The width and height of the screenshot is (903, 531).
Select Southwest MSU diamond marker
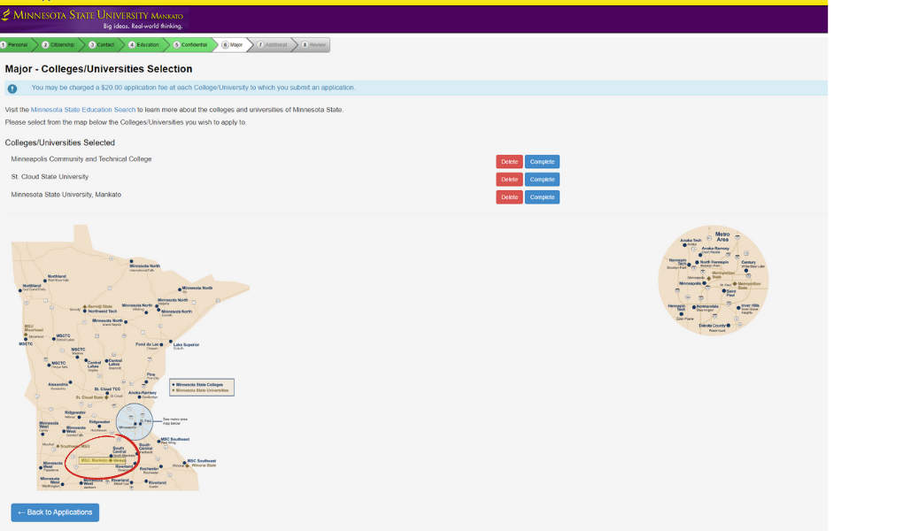point(58,446)
